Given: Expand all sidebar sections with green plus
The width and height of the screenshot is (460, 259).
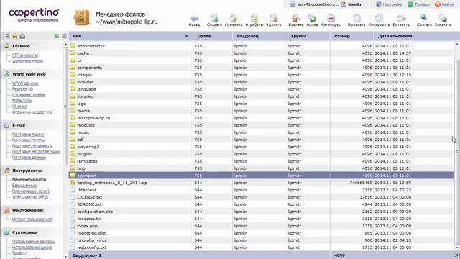Looking at the screenshot, I should point(56,36).
